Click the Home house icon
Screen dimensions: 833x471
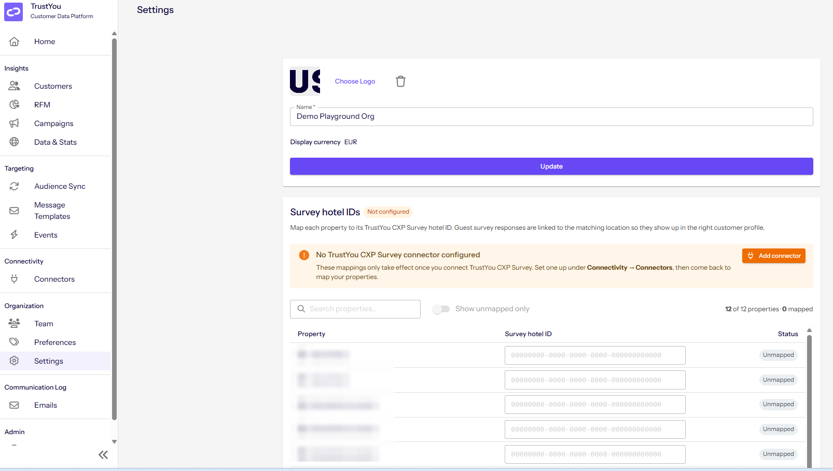coord(14,41)
